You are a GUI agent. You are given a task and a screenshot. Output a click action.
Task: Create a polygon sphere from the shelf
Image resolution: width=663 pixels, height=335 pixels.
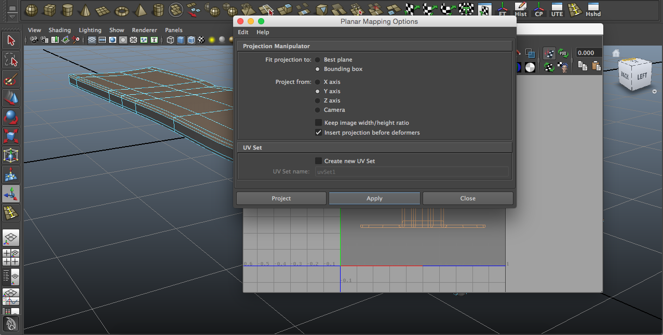point(31,9)
